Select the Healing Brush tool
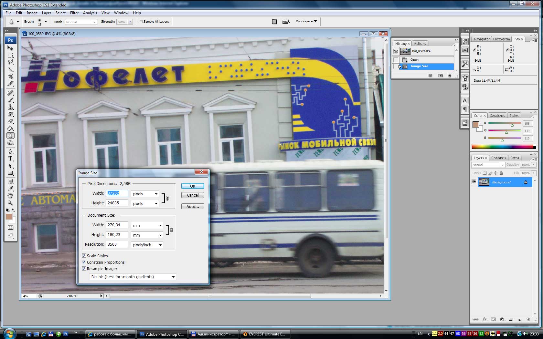The image size is (543, 339). point(10,93)
